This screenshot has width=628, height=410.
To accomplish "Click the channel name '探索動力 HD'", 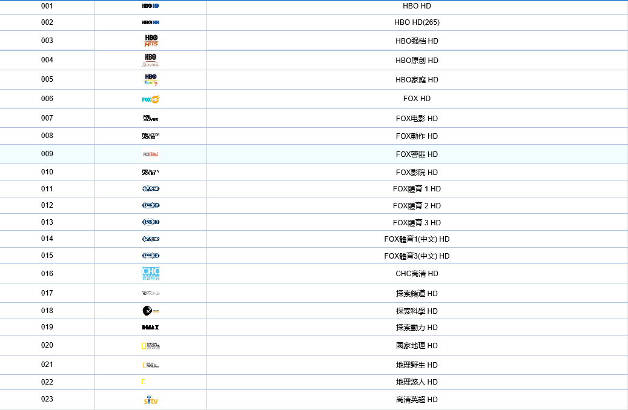I will (x=417, y=328).
